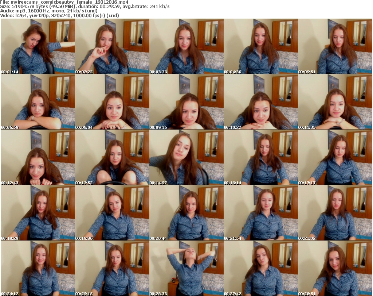Screen dimensions: 373x296
Task: Select the thumbnail stamped 00:09:16
Action: tap(186, 102)
